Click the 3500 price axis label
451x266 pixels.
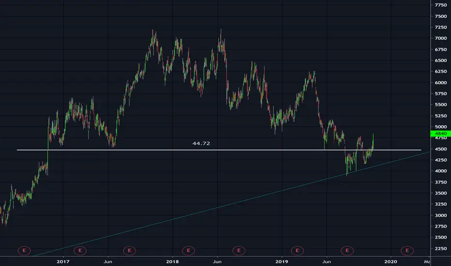(441, 193)
